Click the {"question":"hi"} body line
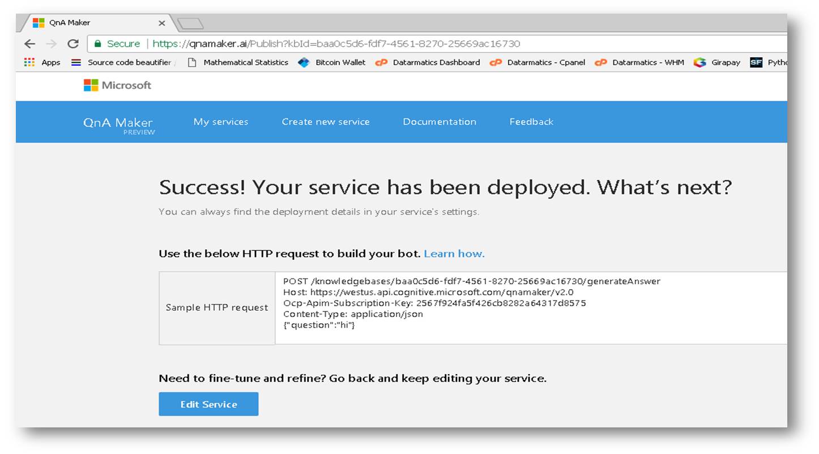 pos(319,325)
